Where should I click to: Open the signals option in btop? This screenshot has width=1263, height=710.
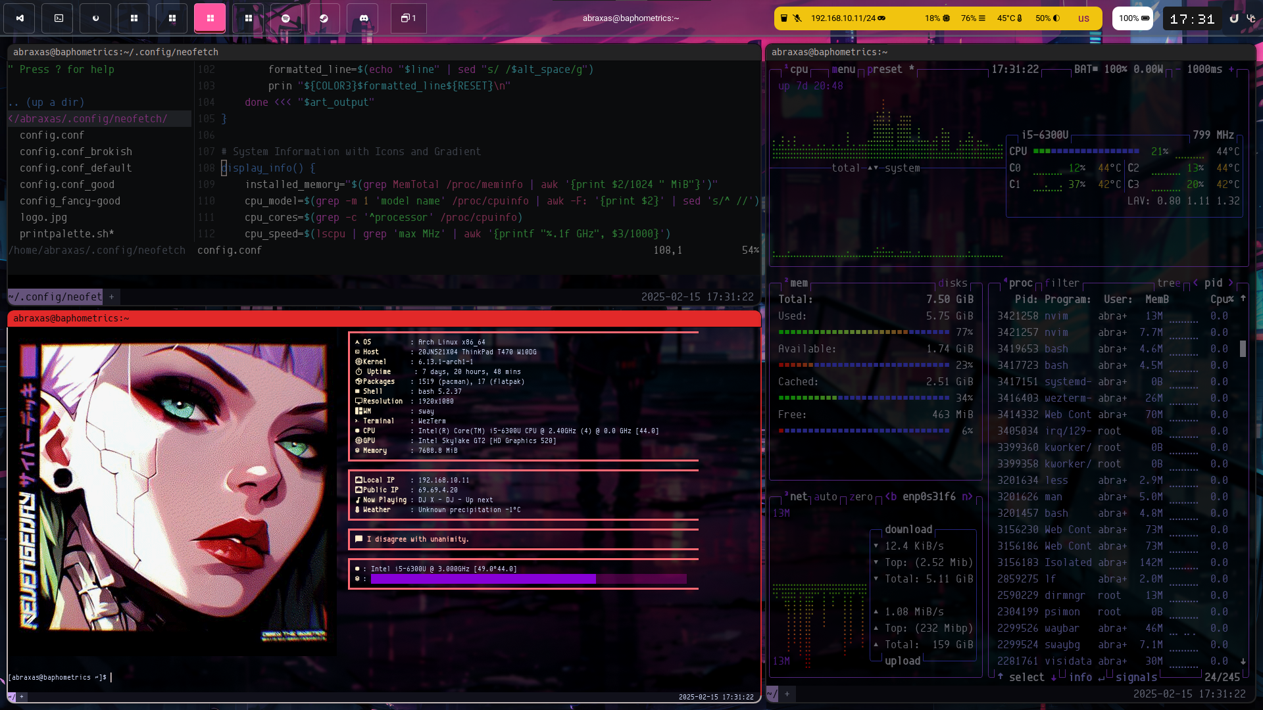tap(1136, 677)
